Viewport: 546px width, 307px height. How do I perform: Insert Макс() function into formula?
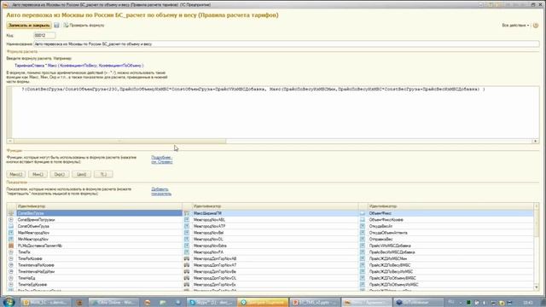pos(16,174)
